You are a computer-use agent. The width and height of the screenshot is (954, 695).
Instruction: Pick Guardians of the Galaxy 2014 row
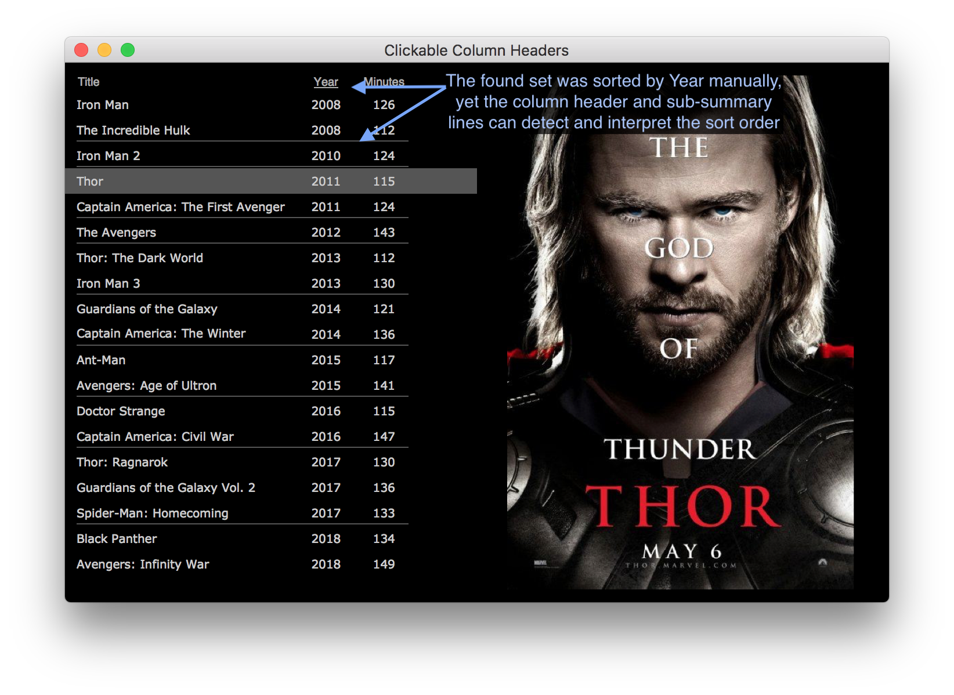click(147, 309)
